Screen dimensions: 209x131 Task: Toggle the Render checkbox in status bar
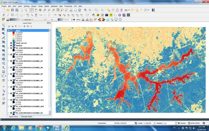179,123
